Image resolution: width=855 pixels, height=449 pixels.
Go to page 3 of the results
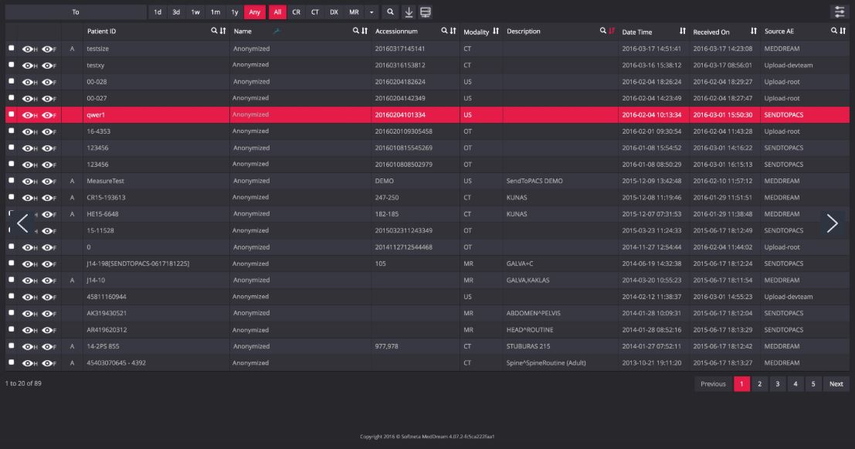click(x=776, y=384)
